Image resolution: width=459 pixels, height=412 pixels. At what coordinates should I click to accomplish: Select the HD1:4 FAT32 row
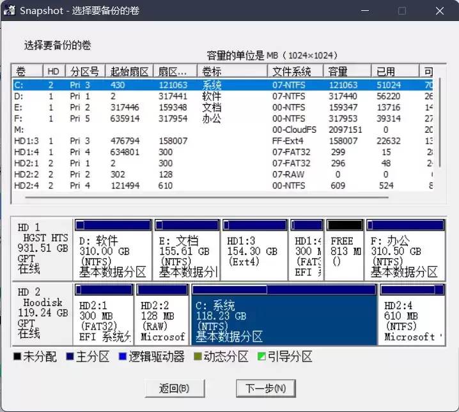pos(222,152)
